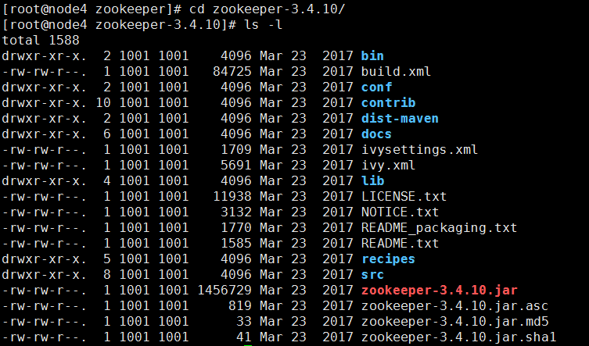
Task: Click the build.xml file name
Action: point(396,71)
